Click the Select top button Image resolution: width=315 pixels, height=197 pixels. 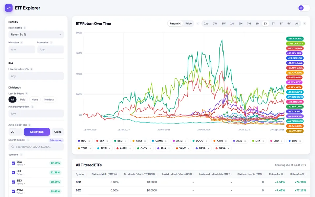click(x=37, y=132)
